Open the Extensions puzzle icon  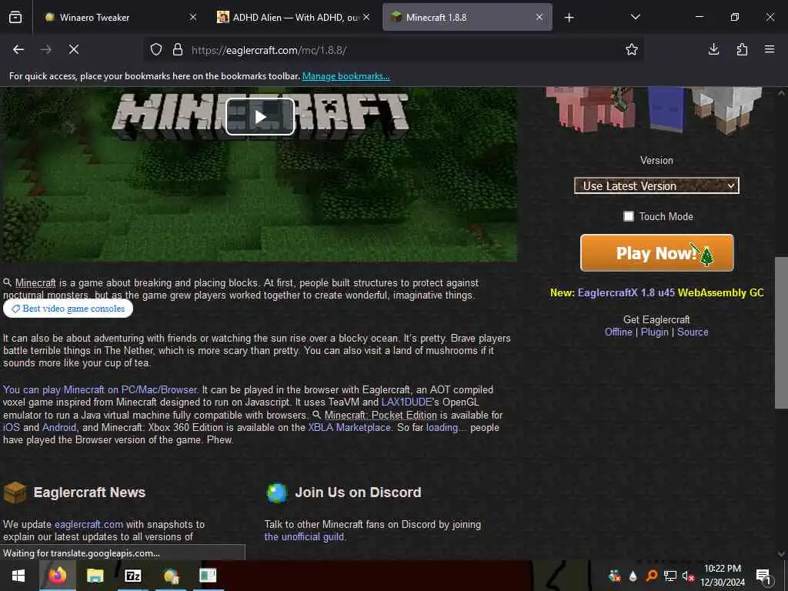point(742,49)
